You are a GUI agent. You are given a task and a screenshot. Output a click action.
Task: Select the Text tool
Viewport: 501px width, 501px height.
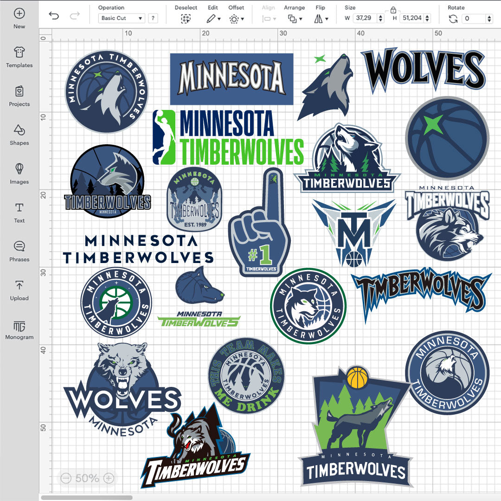[19, 212]
